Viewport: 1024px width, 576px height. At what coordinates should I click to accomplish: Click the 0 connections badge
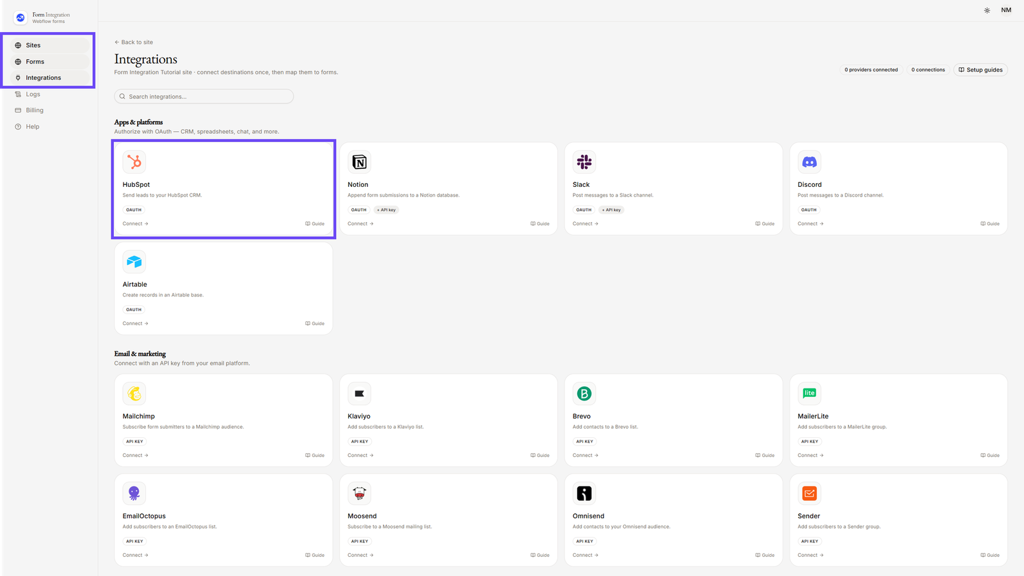(x=928, y=70)
